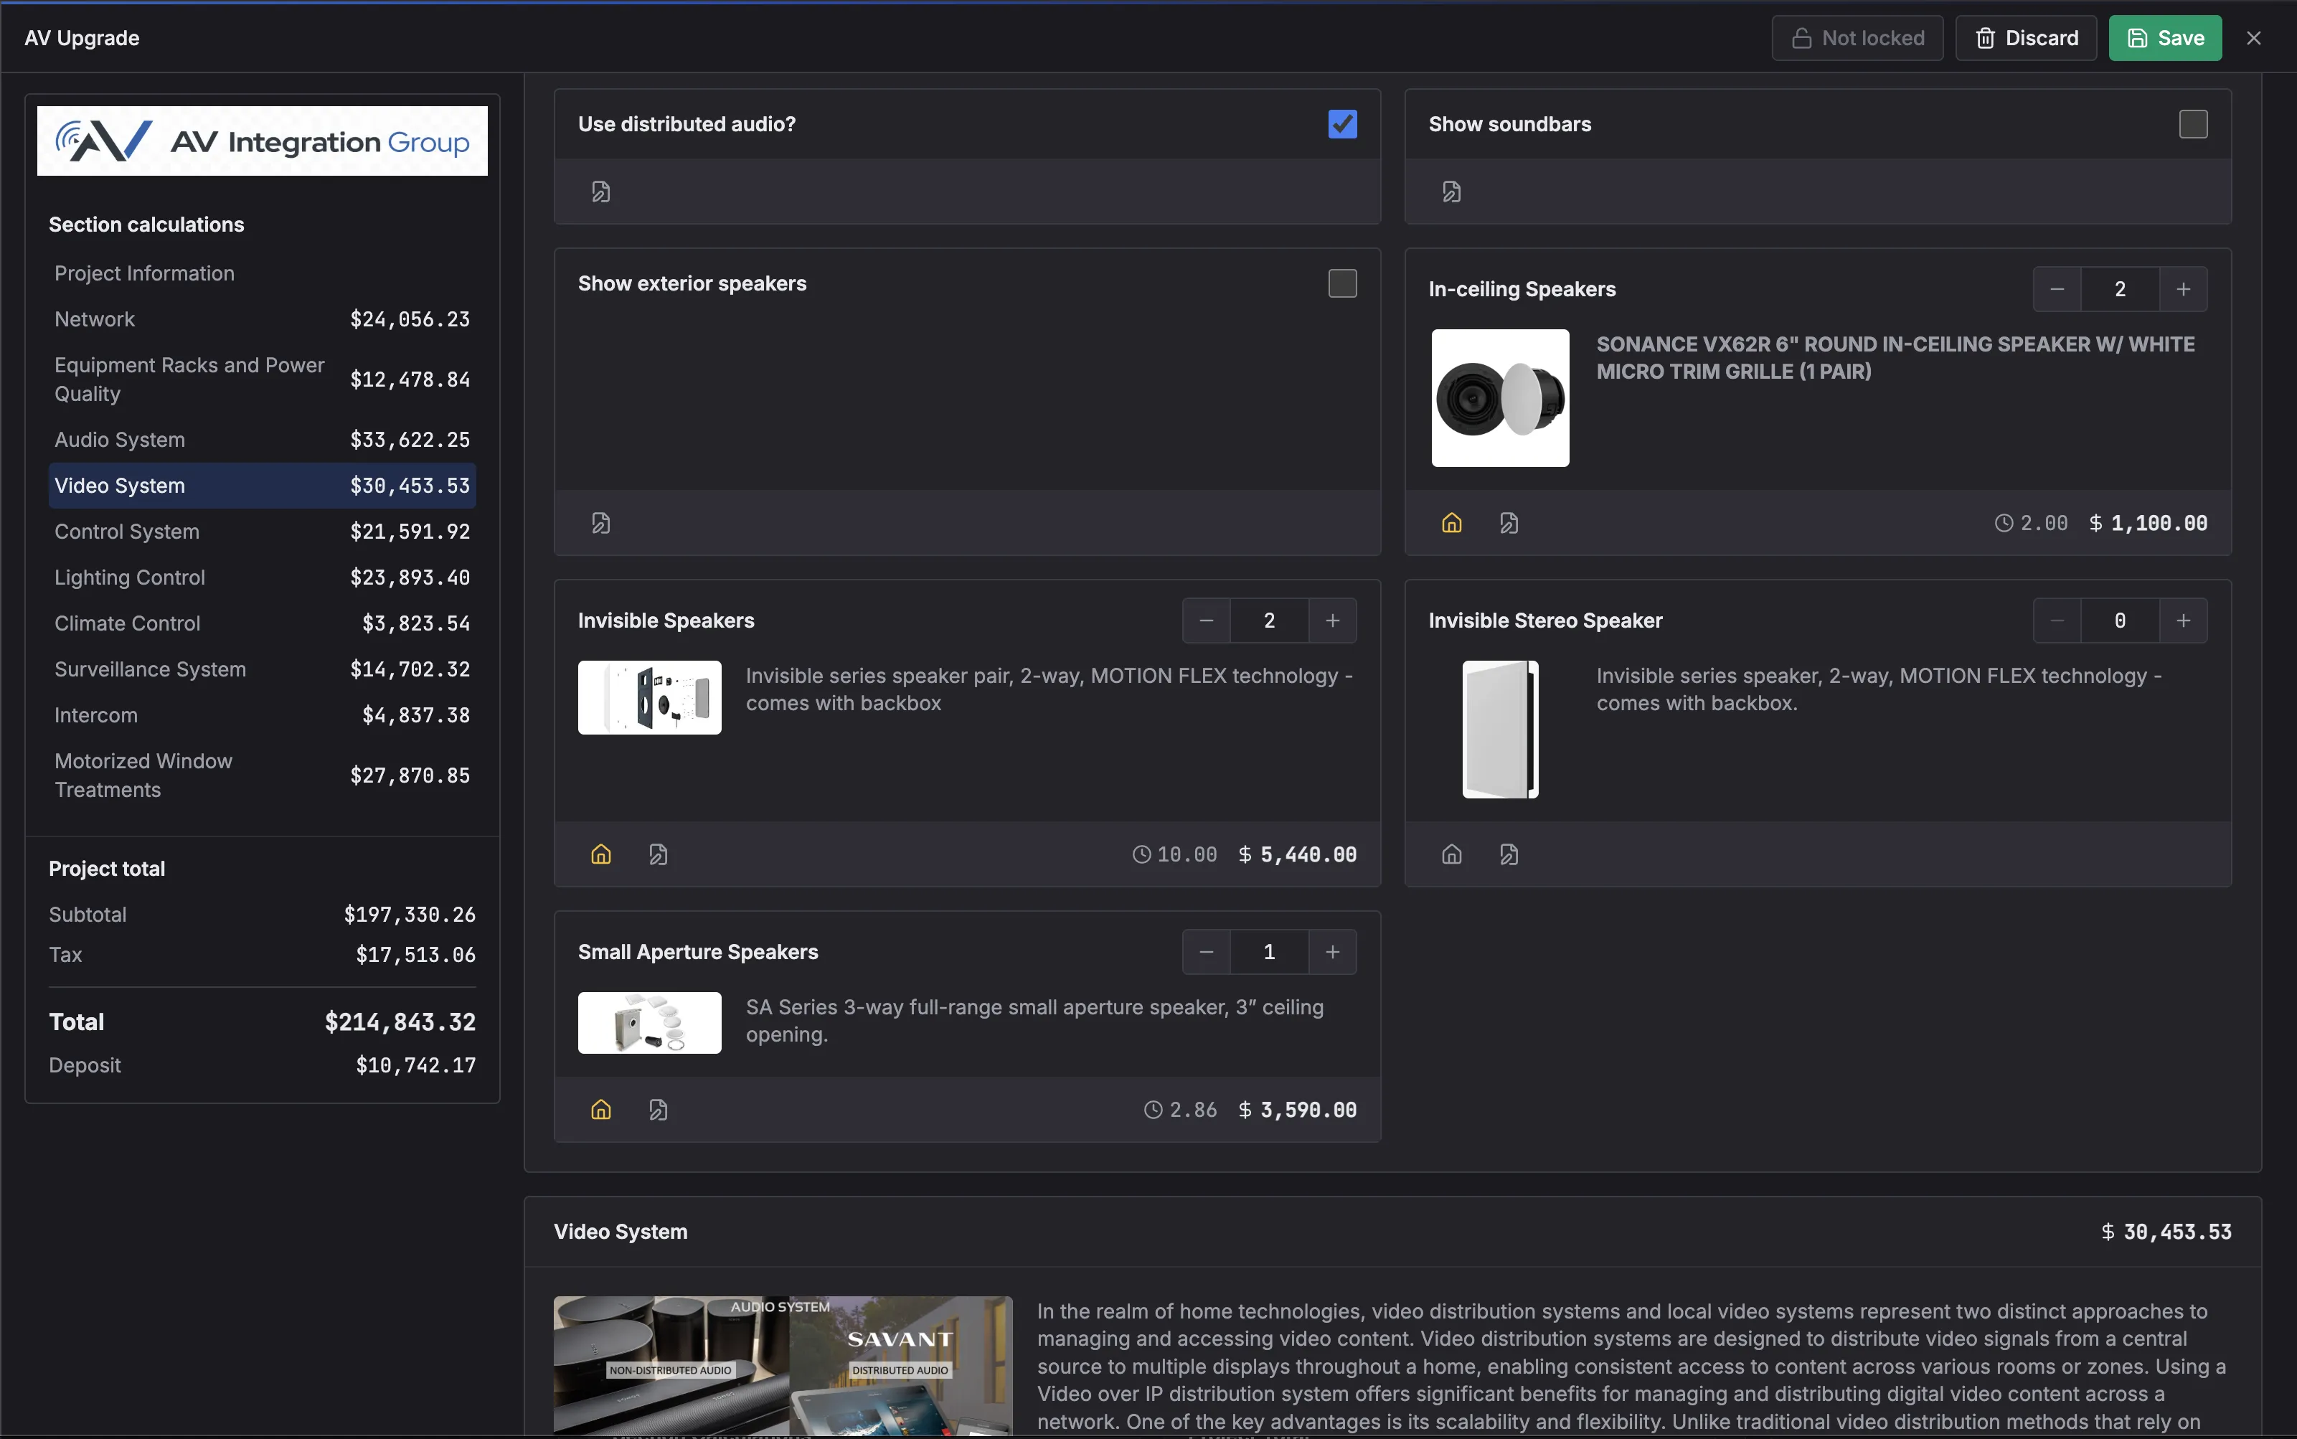This screenshot has height=1439, width=2297.
Task: Click the Discard button
Action: pos(2026,38)
